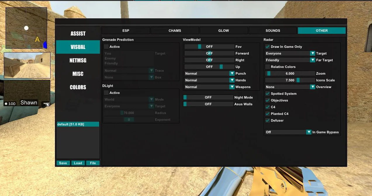
Task: Open the Radar Target dropdown set to Everyone
Action: 290,53
